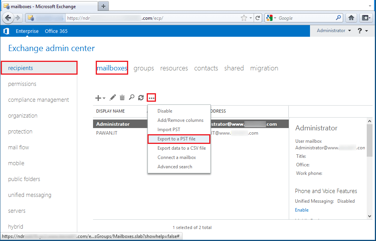This screenshot has width=376, height=241.
Task: Sort by the DISPLAY NAME column header
Action: coord(110,111)
